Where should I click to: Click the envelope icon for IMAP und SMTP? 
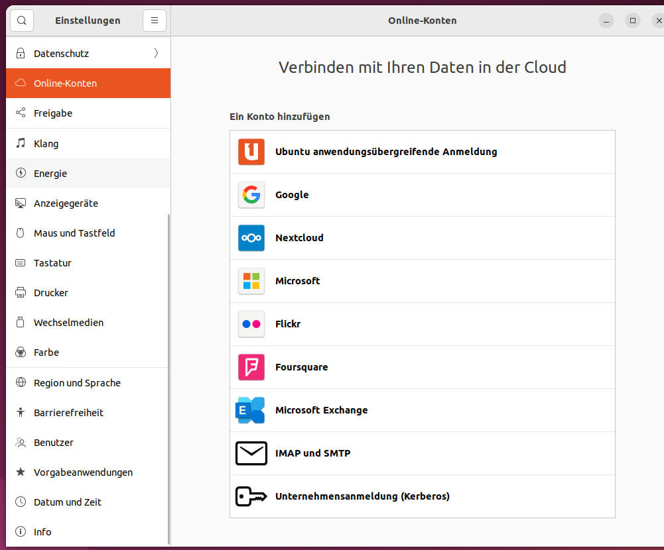[251, 453]
